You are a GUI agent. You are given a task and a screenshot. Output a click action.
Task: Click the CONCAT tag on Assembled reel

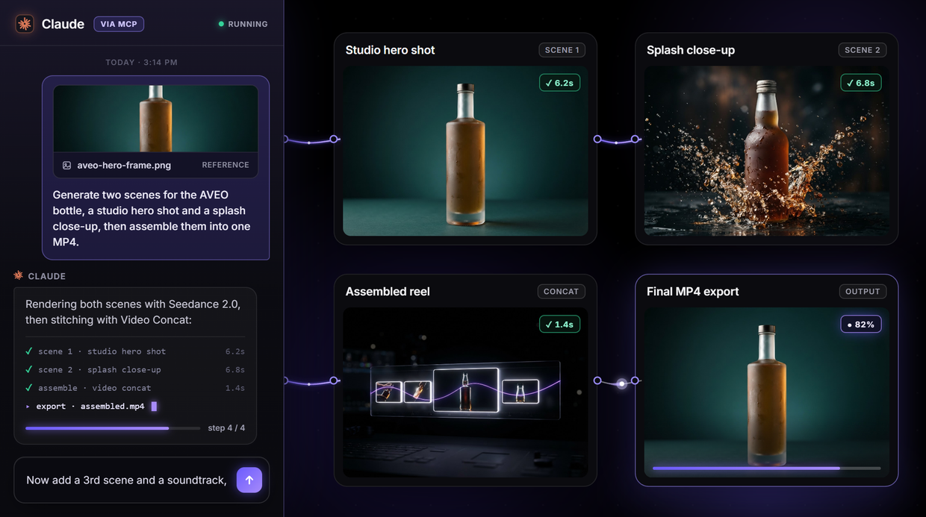[561, 292]
